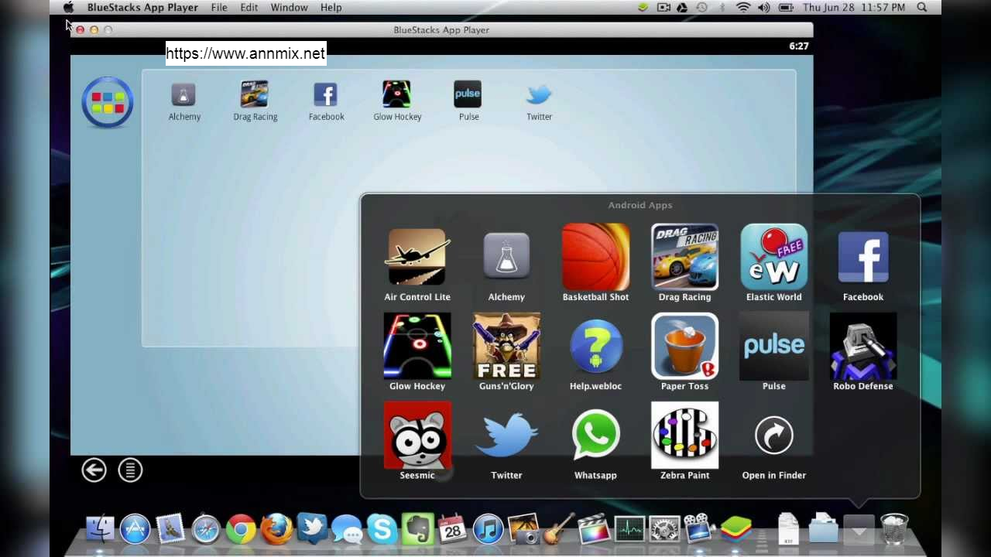Screen dimensions: 991x557
Task: Open the Help.webloc item
Action: point(595,346)
